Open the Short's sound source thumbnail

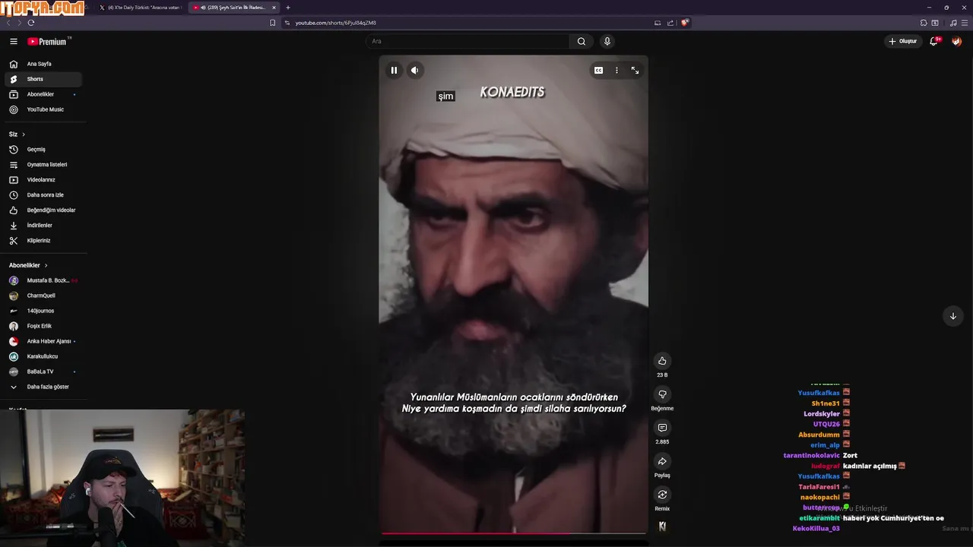(x=662, y=526)
